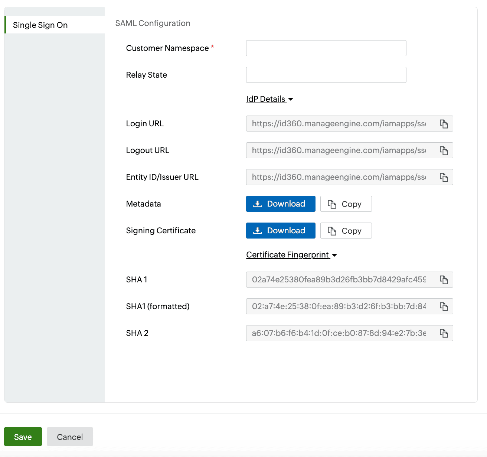
Task: Click the copy icon beside SHA1 (formatted)
Action: [444, 307]
